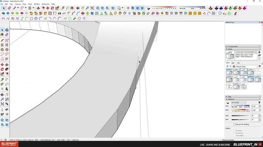Open the Extensions menu
This screenshot has height=147, width=263.
(46, 4)
